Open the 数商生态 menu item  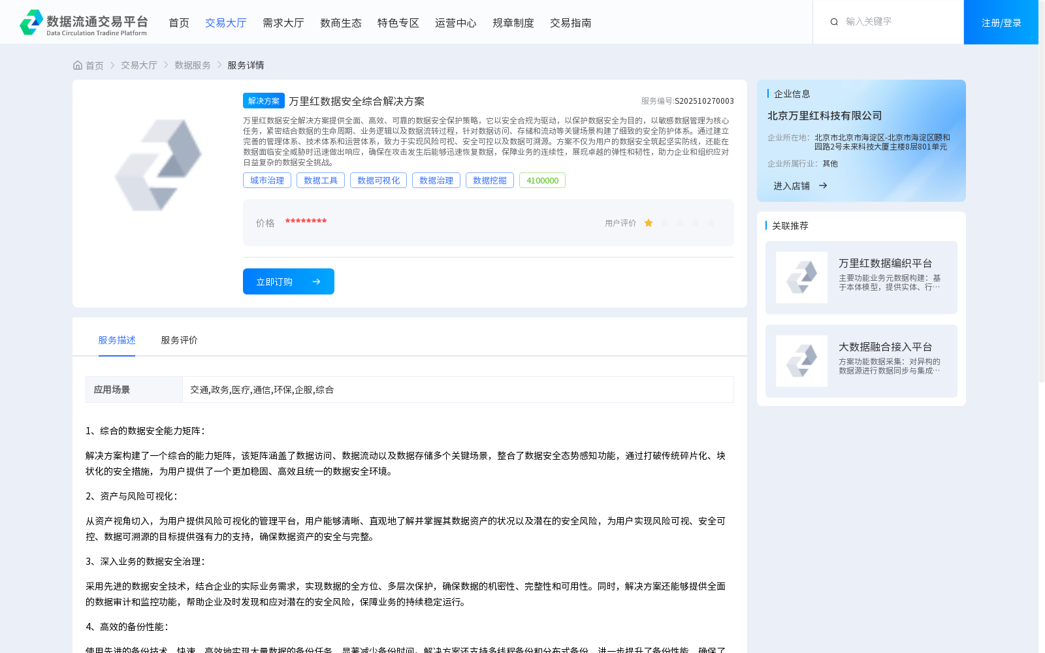(341, 23)
